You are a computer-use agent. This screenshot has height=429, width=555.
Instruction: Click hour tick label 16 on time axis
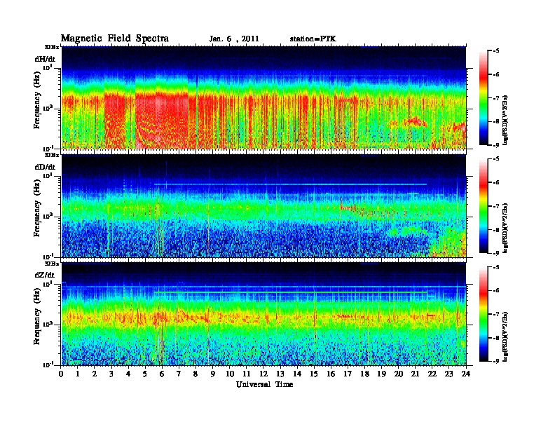tap(331, 374)
